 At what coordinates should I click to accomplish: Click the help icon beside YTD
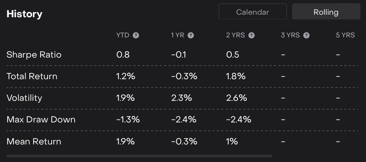click(x=136, y=36)
